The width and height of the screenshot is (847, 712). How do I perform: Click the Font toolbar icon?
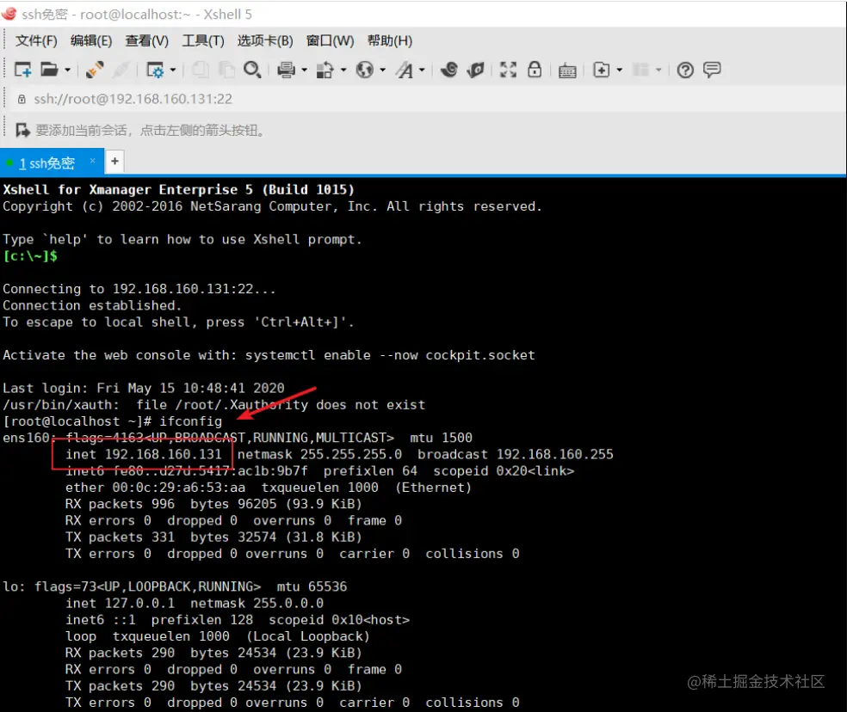click(x=405, y=70)
